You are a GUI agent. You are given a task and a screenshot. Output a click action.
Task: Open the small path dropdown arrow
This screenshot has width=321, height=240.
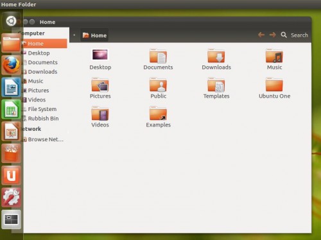tap(74, 35)
